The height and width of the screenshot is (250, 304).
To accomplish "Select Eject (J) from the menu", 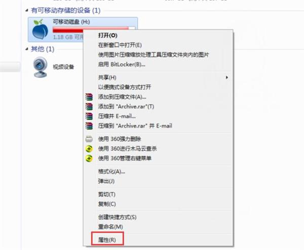I will tap(106, 181).
